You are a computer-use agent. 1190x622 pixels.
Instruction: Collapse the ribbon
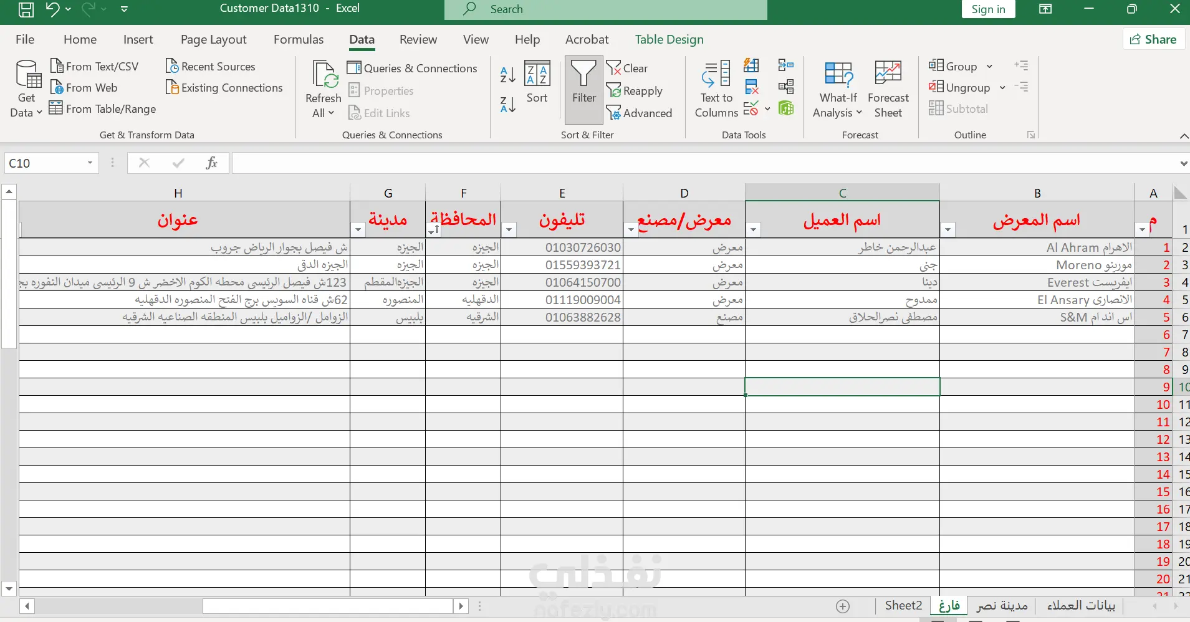click(x=1183, y=136)
